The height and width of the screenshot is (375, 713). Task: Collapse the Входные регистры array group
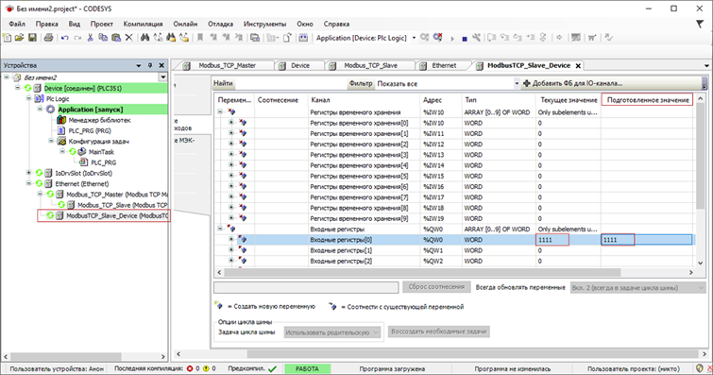pos(220,229)
